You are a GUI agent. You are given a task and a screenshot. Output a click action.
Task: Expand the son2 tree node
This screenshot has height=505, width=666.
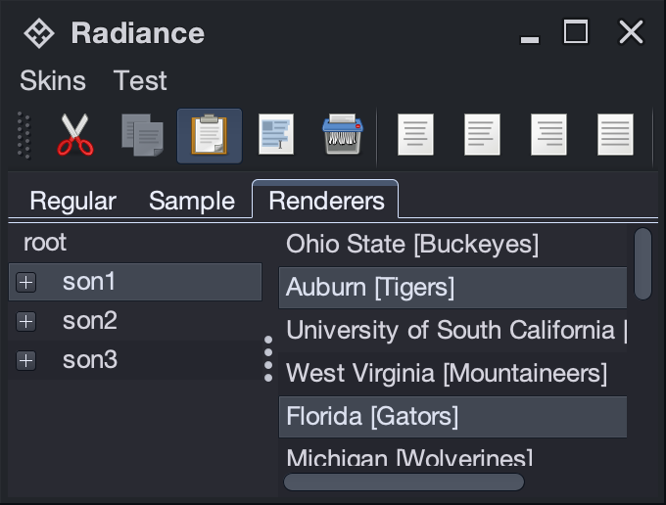[x=26, y=321]
